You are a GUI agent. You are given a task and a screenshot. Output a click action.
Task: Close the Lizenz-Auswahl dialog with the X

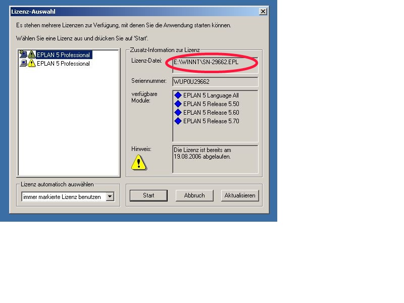click(263, 12)
